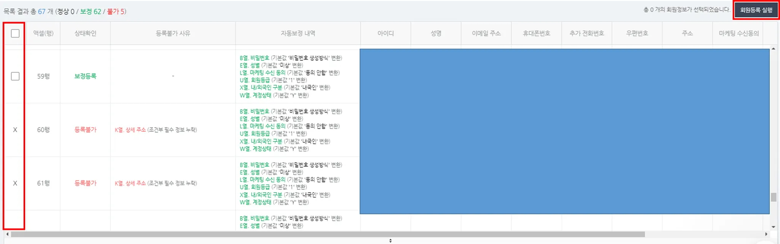This screenshot has height=244, width=780.
Task: Click the horizontal scrollbar right arrow
Action: (x=766, y=234)
